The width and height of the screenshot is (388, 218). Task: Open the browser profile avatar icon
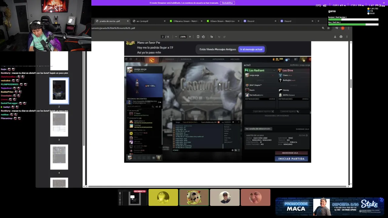pyautogui.click(x=343, y=28)
